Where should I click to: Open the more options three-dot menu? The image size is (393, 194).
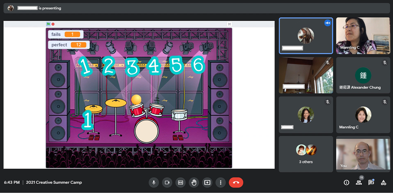click(221, 183)
